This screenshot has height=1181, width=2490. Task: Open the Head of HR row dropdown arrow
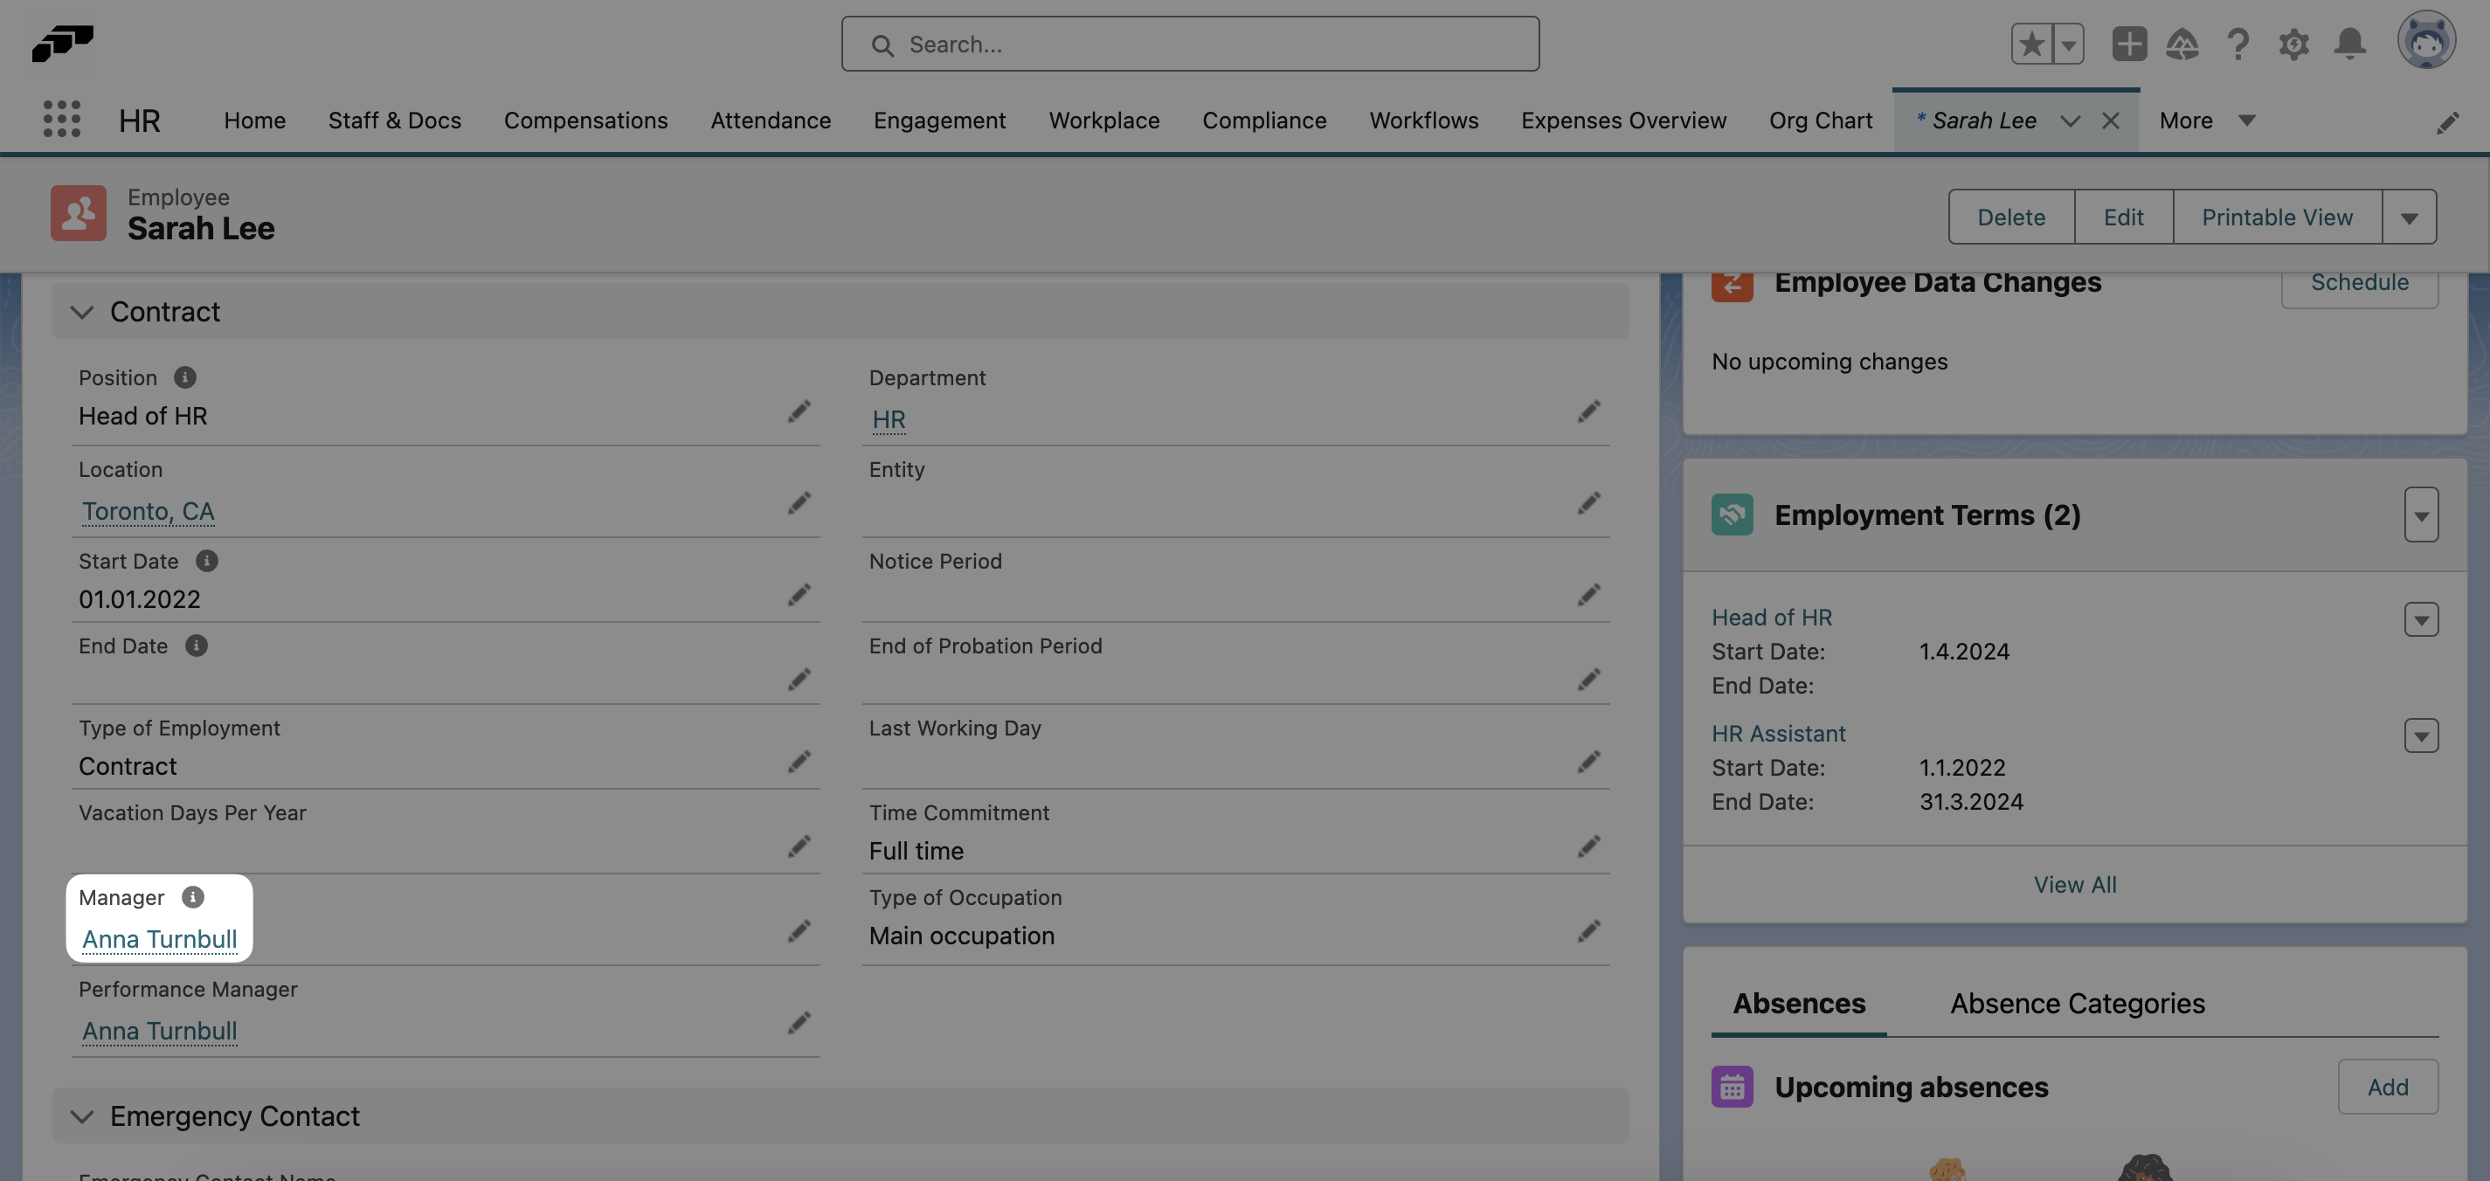tap(2420, 619)
